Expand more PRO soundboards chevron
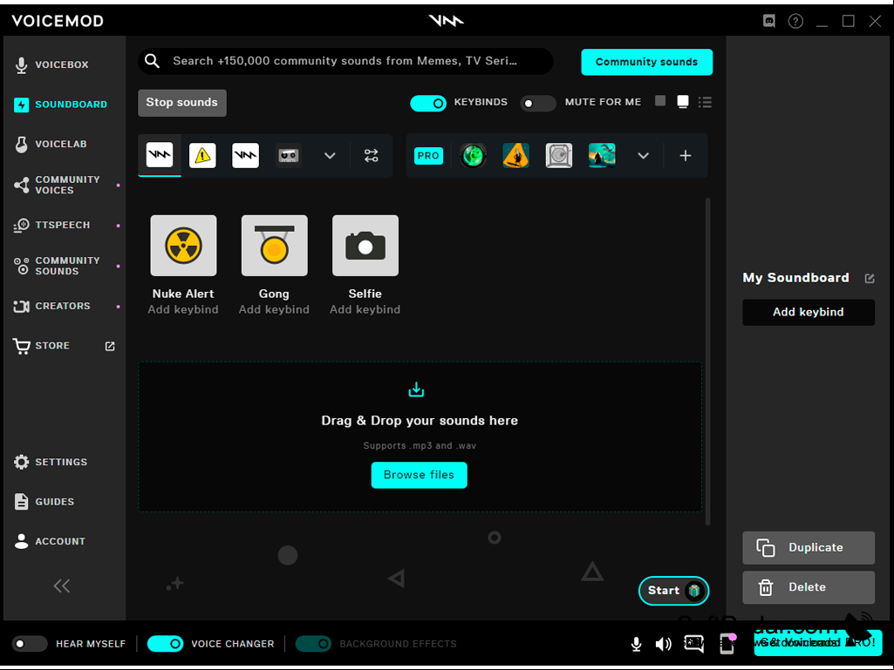The height and width of the screenshot is (670, 894). pyautogui.click(x=643, y=156)
